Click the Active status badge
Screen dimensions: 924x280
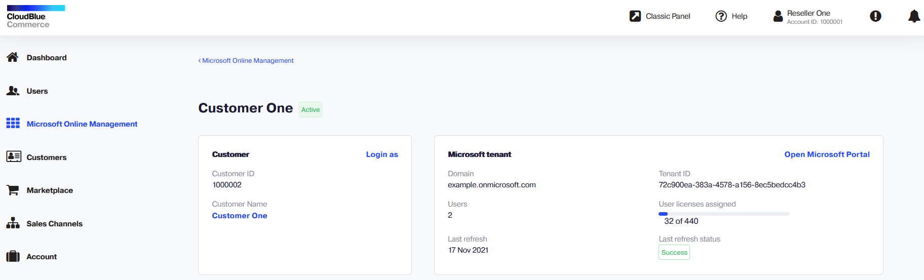pos(311,109)
